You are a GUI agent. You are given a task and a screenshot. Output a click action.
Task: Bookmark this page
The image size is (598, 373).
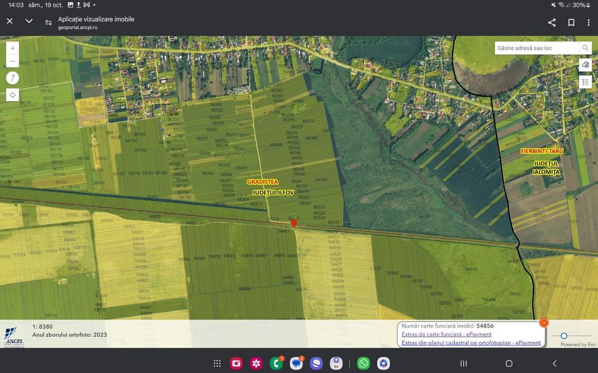571,23
